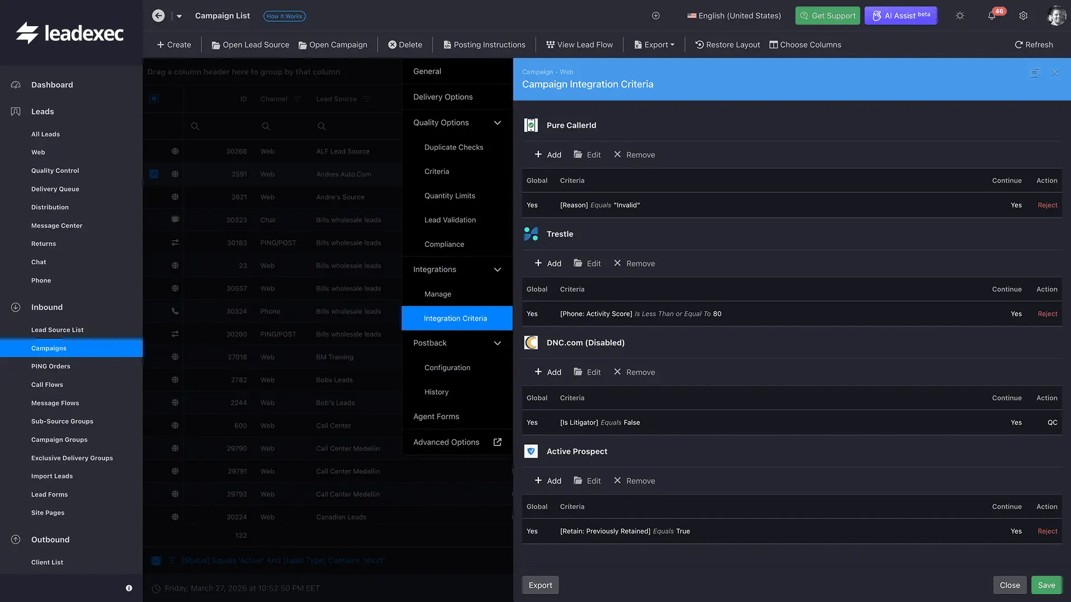Open Advanced Options external link icon
This screenshot has height=602, width=1071.
(x=498, y=442)
